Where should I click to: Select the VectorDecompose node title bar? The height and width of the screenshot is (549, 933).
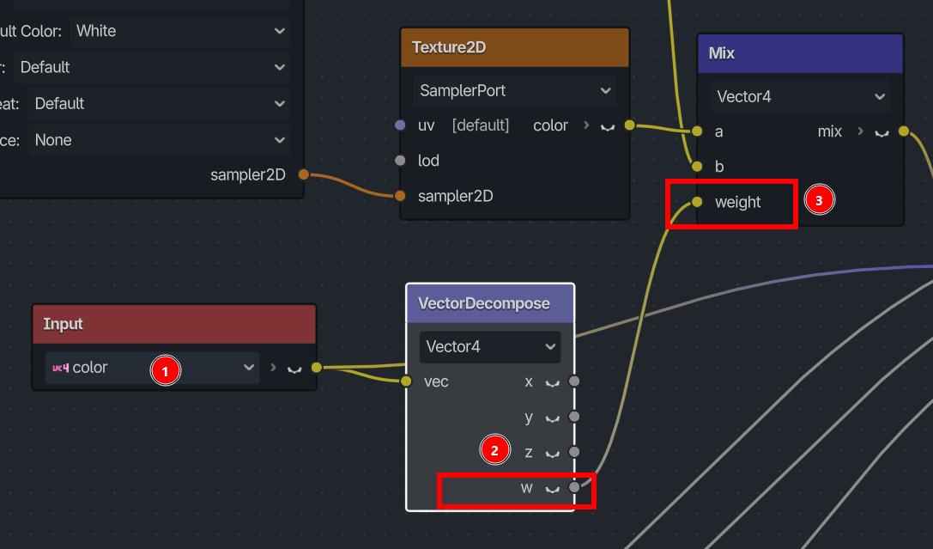[490, 303]
